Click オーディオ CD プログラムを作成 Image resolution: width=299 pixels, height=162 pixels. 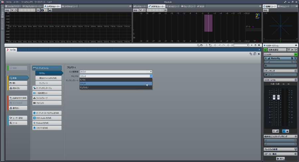point(47,113)
